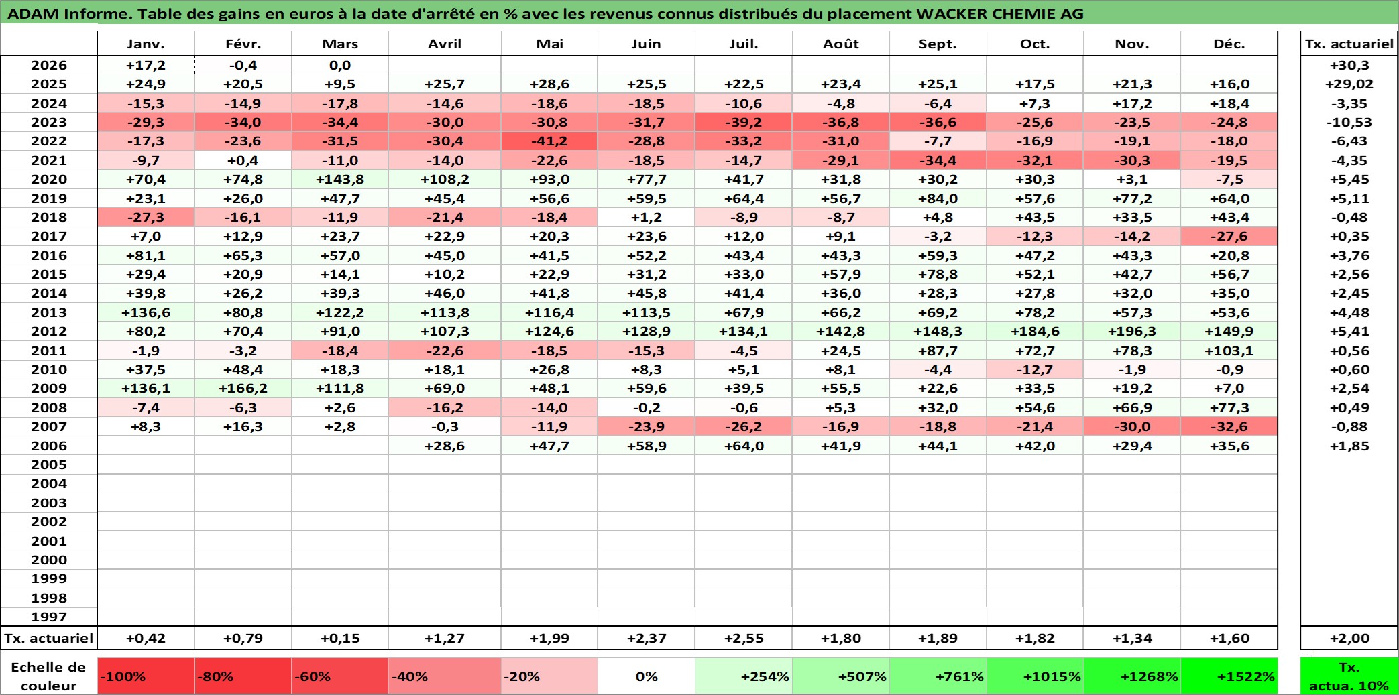Screen dimensions: 1399x695
Task: Click the 'Nov.' column header
Action: click(1132, 44)
